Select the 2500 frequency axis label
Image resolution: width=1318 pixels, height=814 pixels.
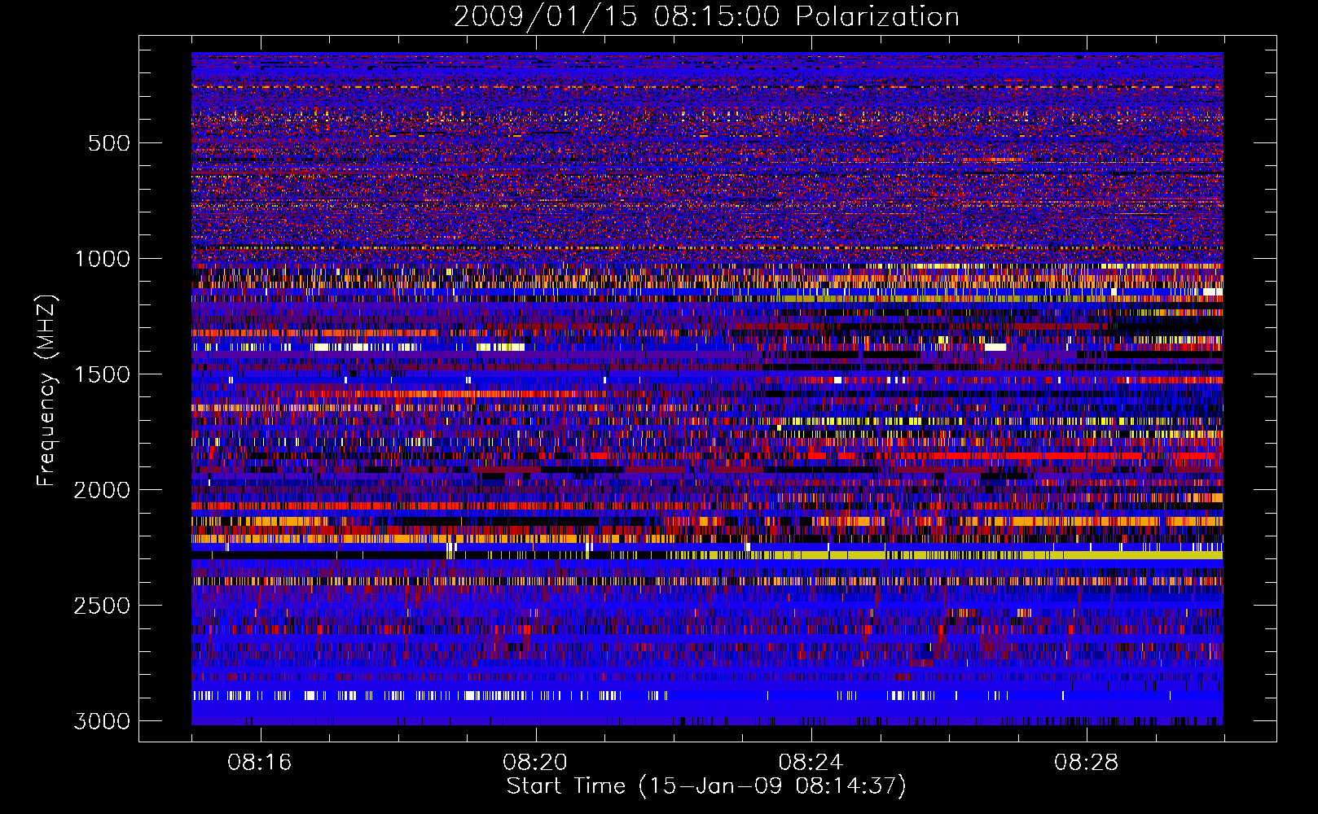(x=103, y=606)
